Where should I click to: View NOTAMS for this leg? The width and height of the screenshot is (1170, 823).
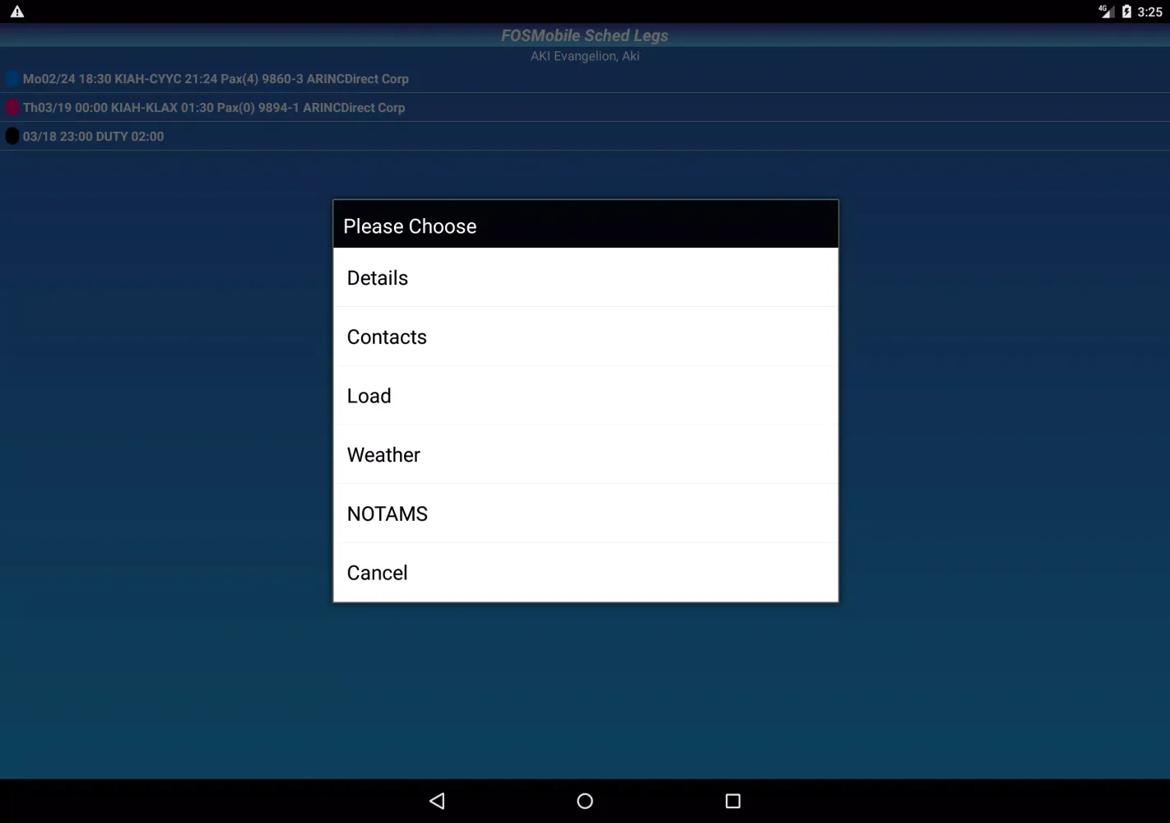(387, 513)
